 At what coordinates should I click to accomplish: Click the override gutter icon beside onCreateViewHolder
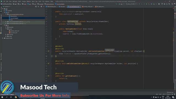[48, 51]
